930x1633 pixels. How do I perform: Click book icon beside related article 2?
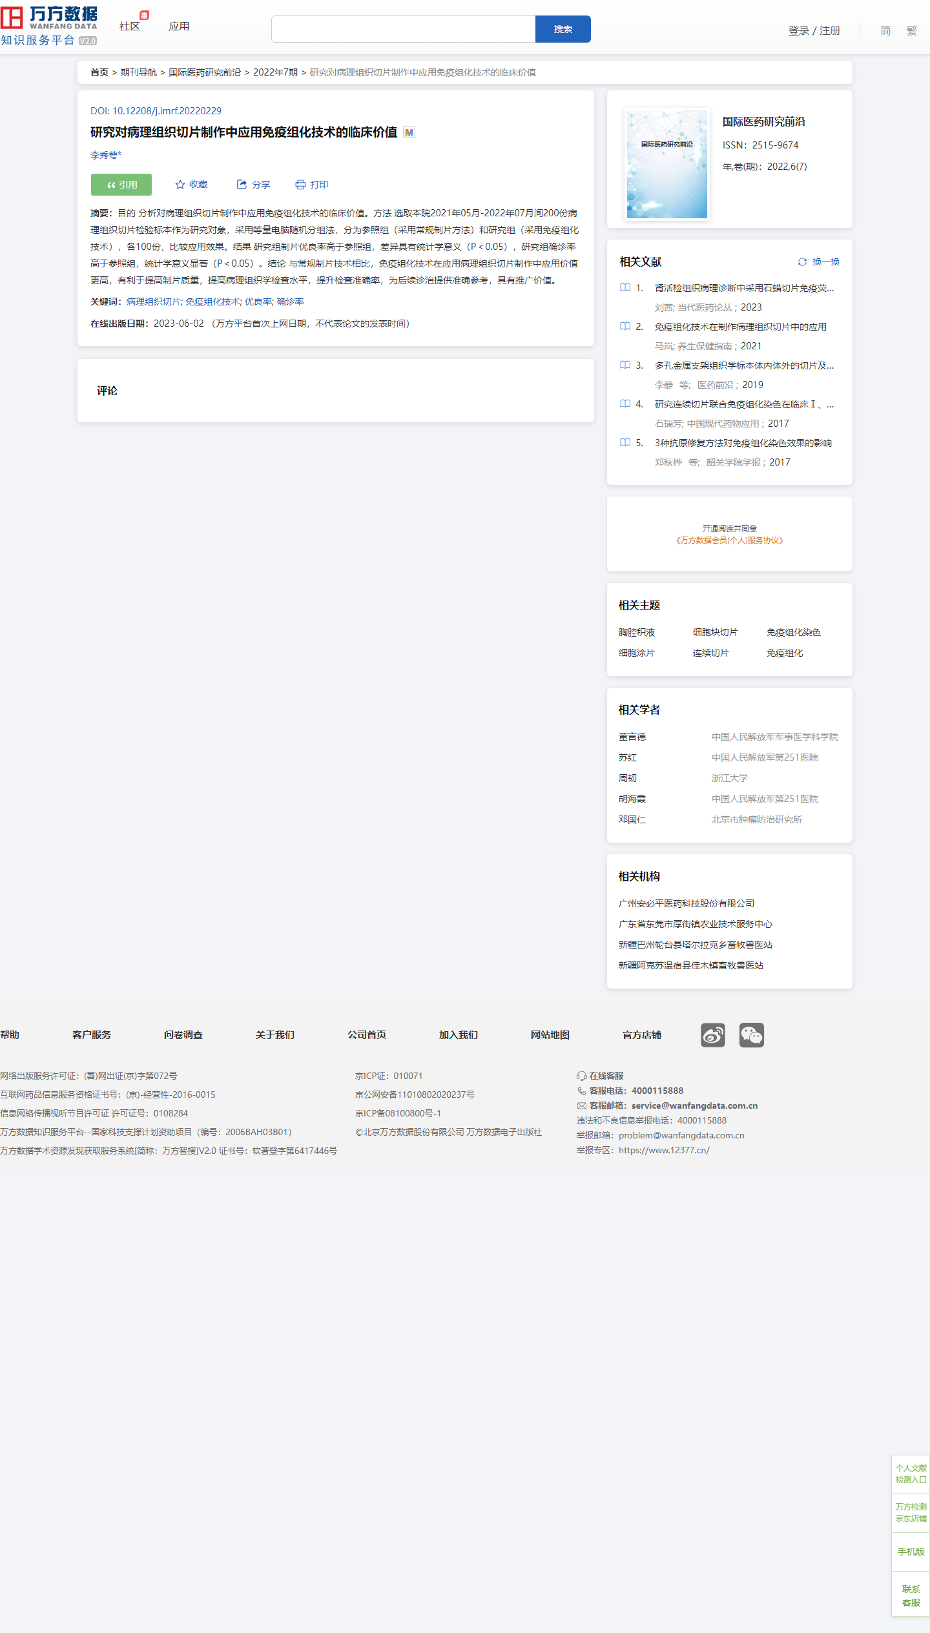pyautogui.click(x=625, y=327)
